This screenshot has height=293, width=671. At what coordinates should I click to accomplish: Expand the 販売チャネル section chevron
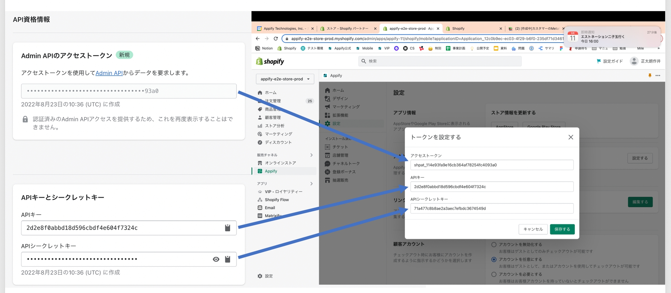click(311, 155)
